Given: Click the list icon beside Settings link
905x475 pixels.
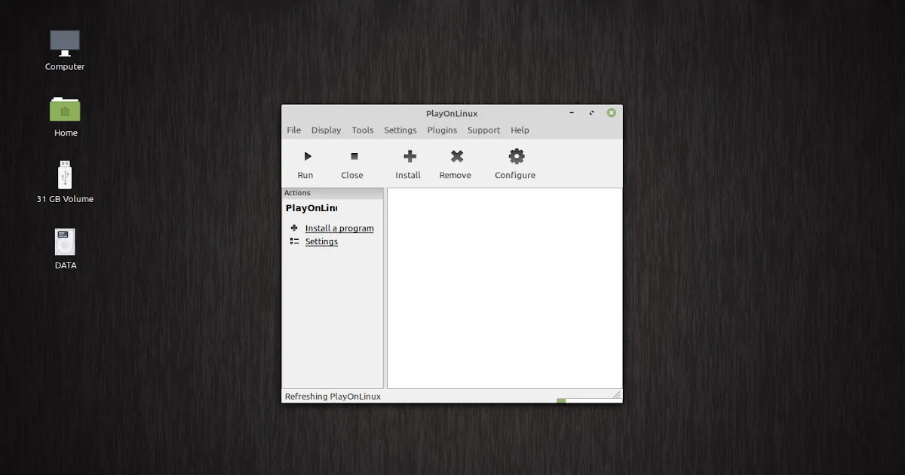Looking at the screenshot, I should (x=294, y=241).
